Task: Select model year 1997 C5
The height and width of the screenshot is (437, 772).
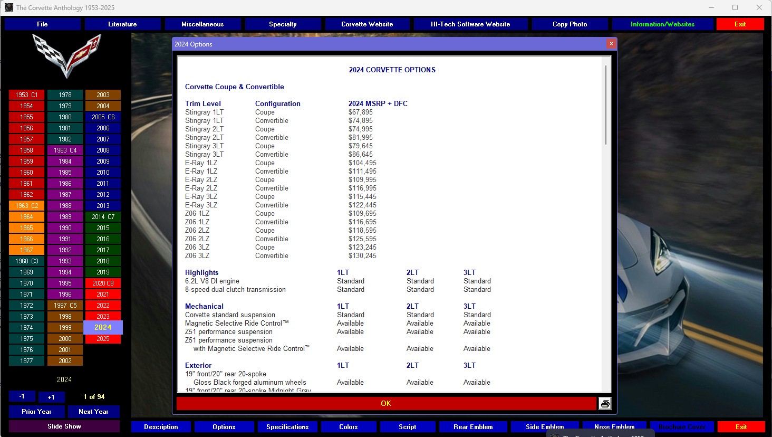Action: tap(65, 306)
